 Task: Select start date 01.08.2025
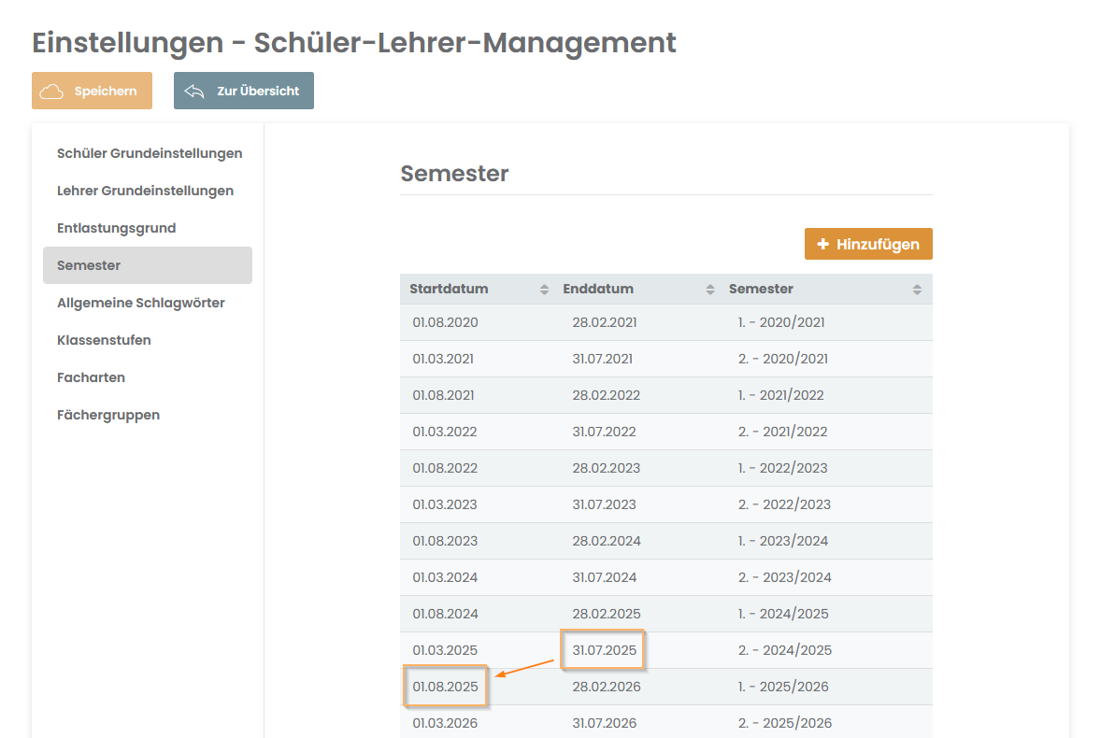pos(445,688)
